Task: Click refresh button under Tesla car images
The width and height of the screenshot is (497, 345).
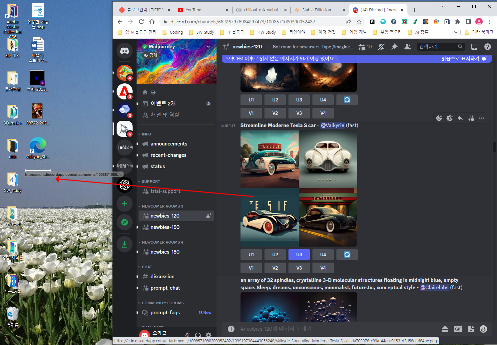Action: click(x=347, y=255)
